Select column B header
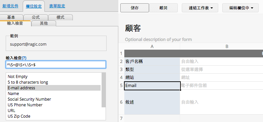 [x=227, y=47]
